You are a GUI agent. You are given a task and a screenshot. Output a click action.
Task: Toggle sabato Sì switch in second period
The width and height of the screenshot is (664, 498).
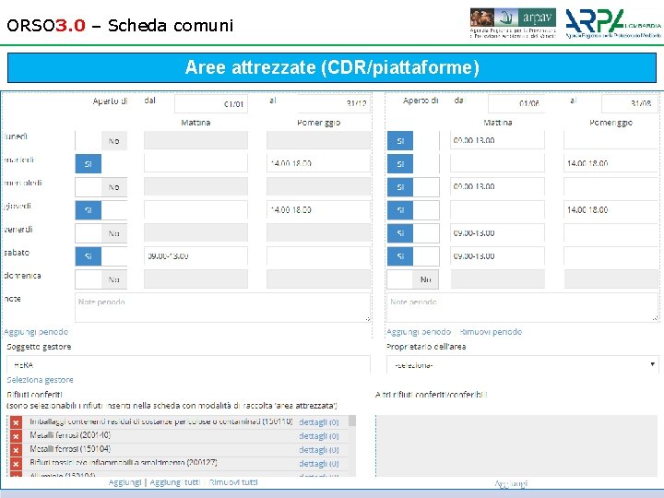[x=413, y=256]
